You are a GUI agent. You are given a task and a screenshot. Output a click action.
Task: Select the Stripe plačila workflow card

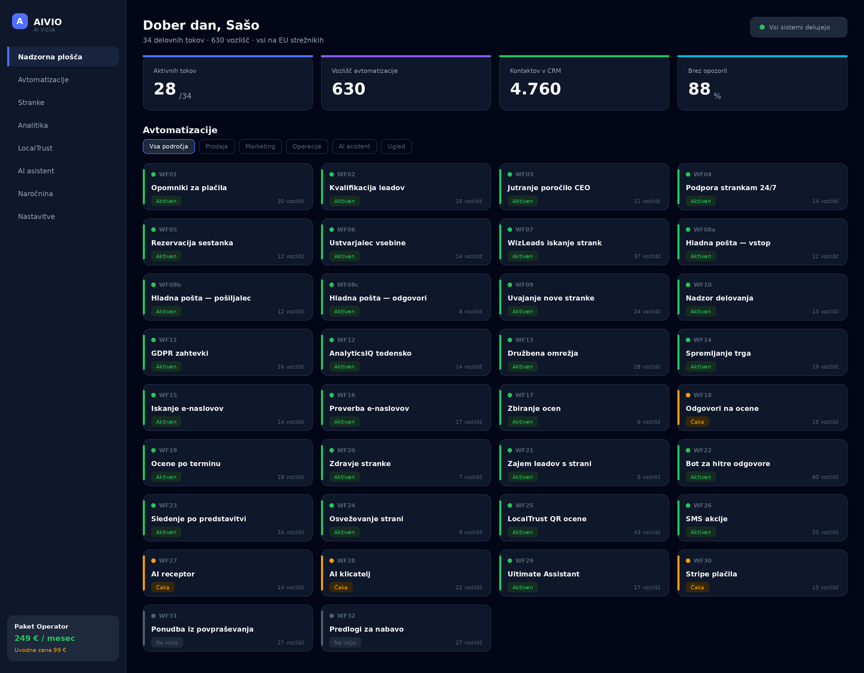pos(762,573)
